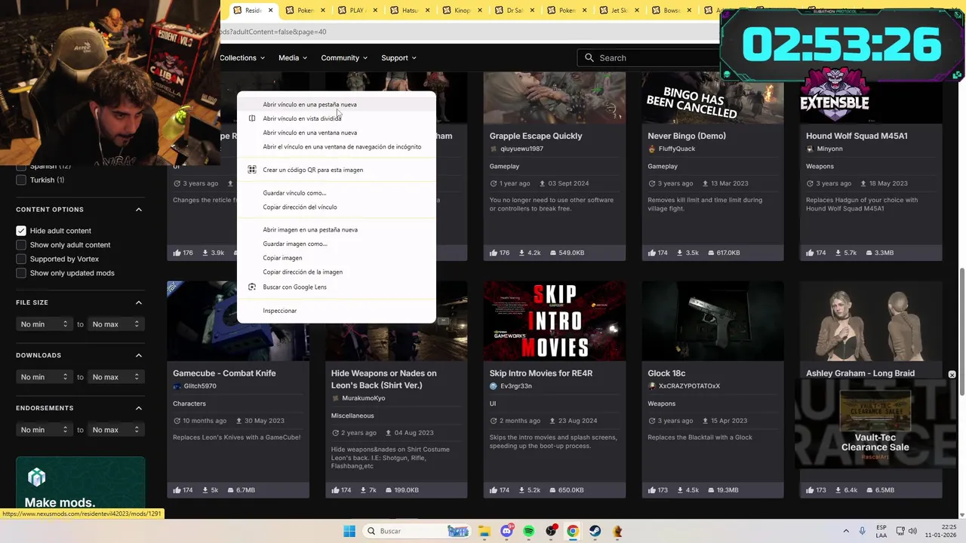Click download icon on Hound Wolf Squad card

point(838,253)
